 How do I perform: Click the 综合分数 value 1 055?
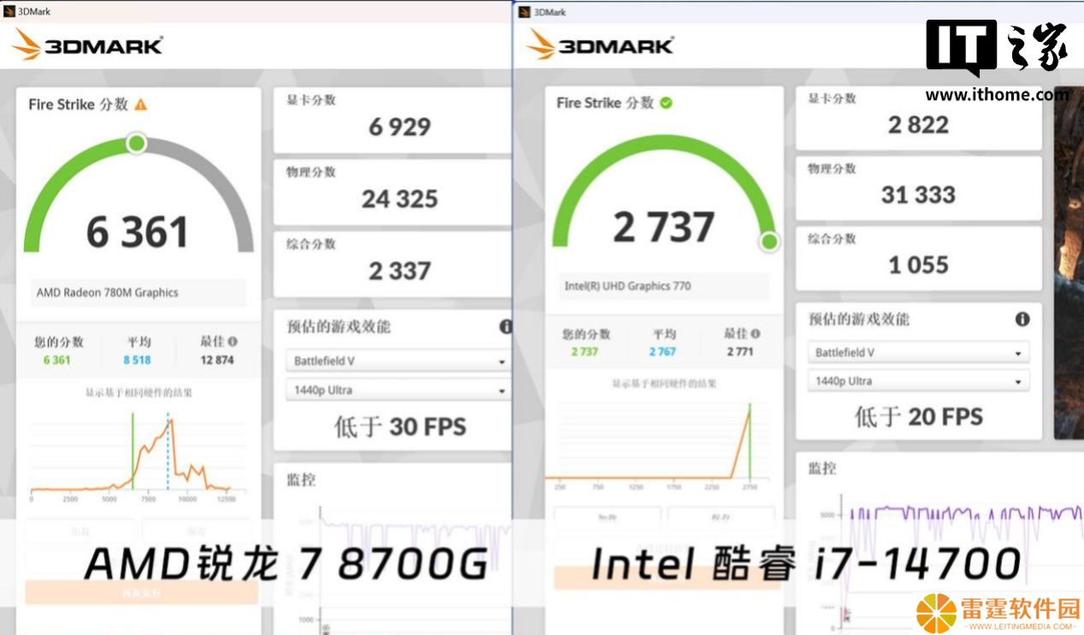918,265
